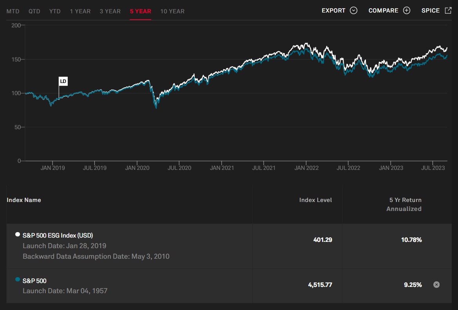Switch chart to 3 YEAR view
Viewport: 458px width, 310px height.
point(110,11)
